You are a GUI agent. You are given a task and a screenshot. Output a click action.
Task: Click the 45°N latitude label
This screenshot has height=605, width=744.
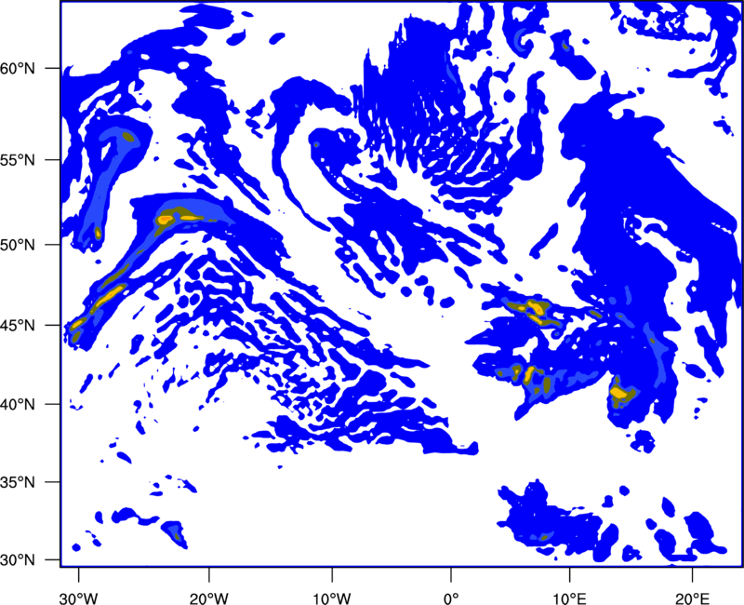click(18, 325)
